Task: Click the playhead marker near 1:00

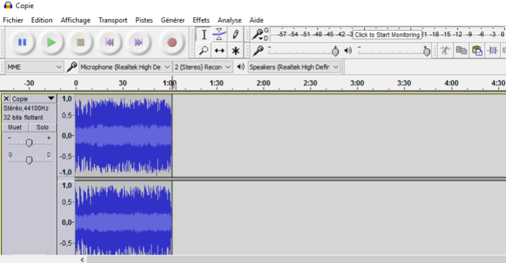Action: tap(173, 85)
